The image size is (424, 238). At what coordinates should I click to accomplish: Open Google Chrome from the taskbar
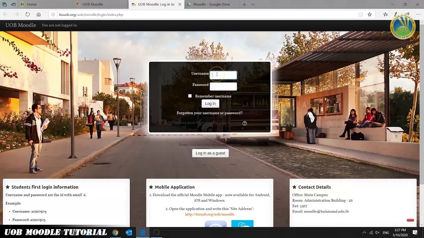[x=115, y=232]
